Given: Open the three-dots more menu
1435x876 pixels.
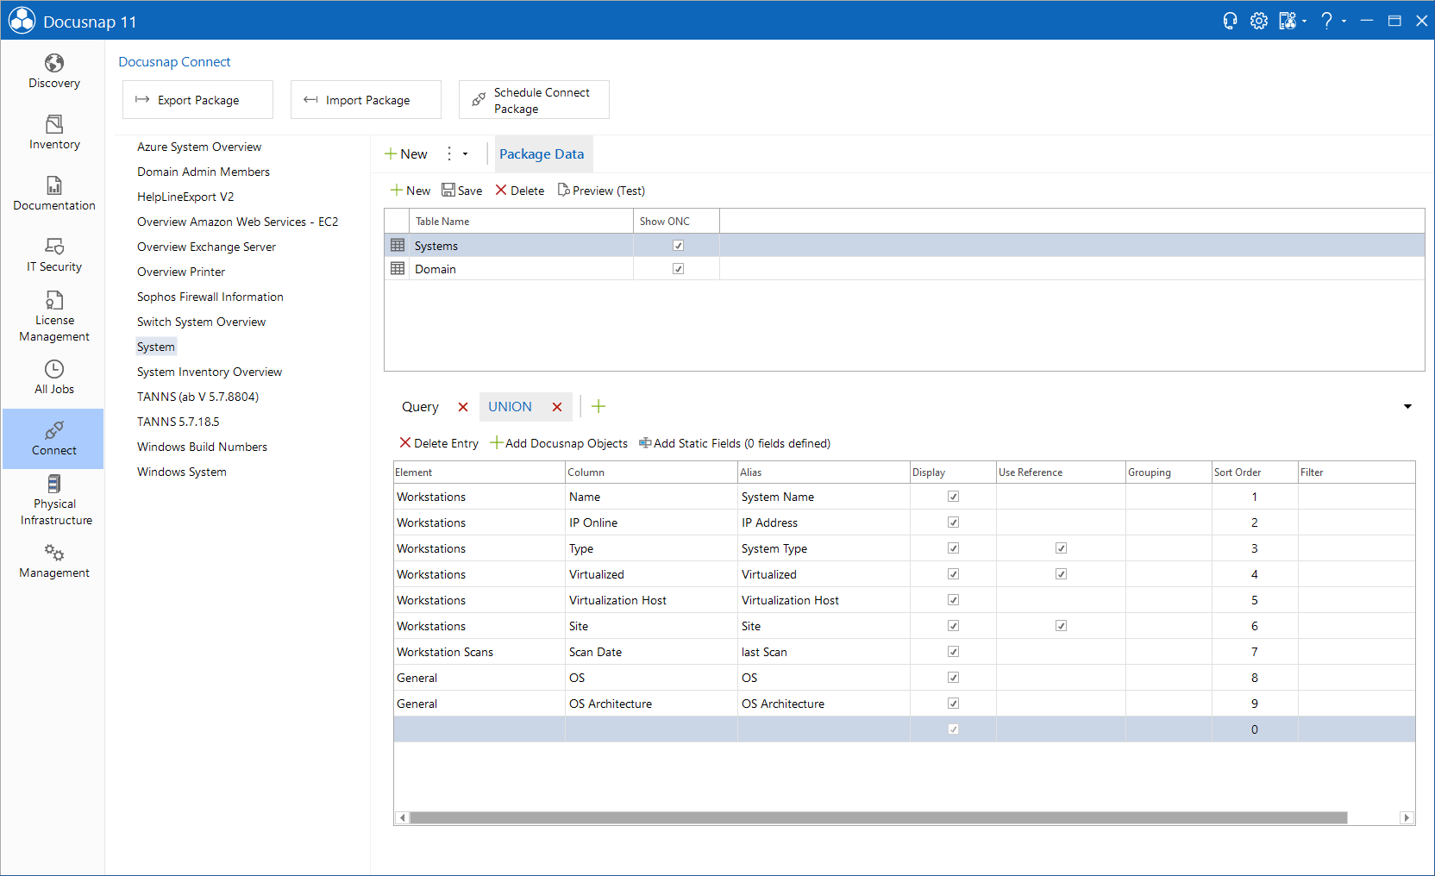Looking at the screenshot, I should [x=449, y=154].
